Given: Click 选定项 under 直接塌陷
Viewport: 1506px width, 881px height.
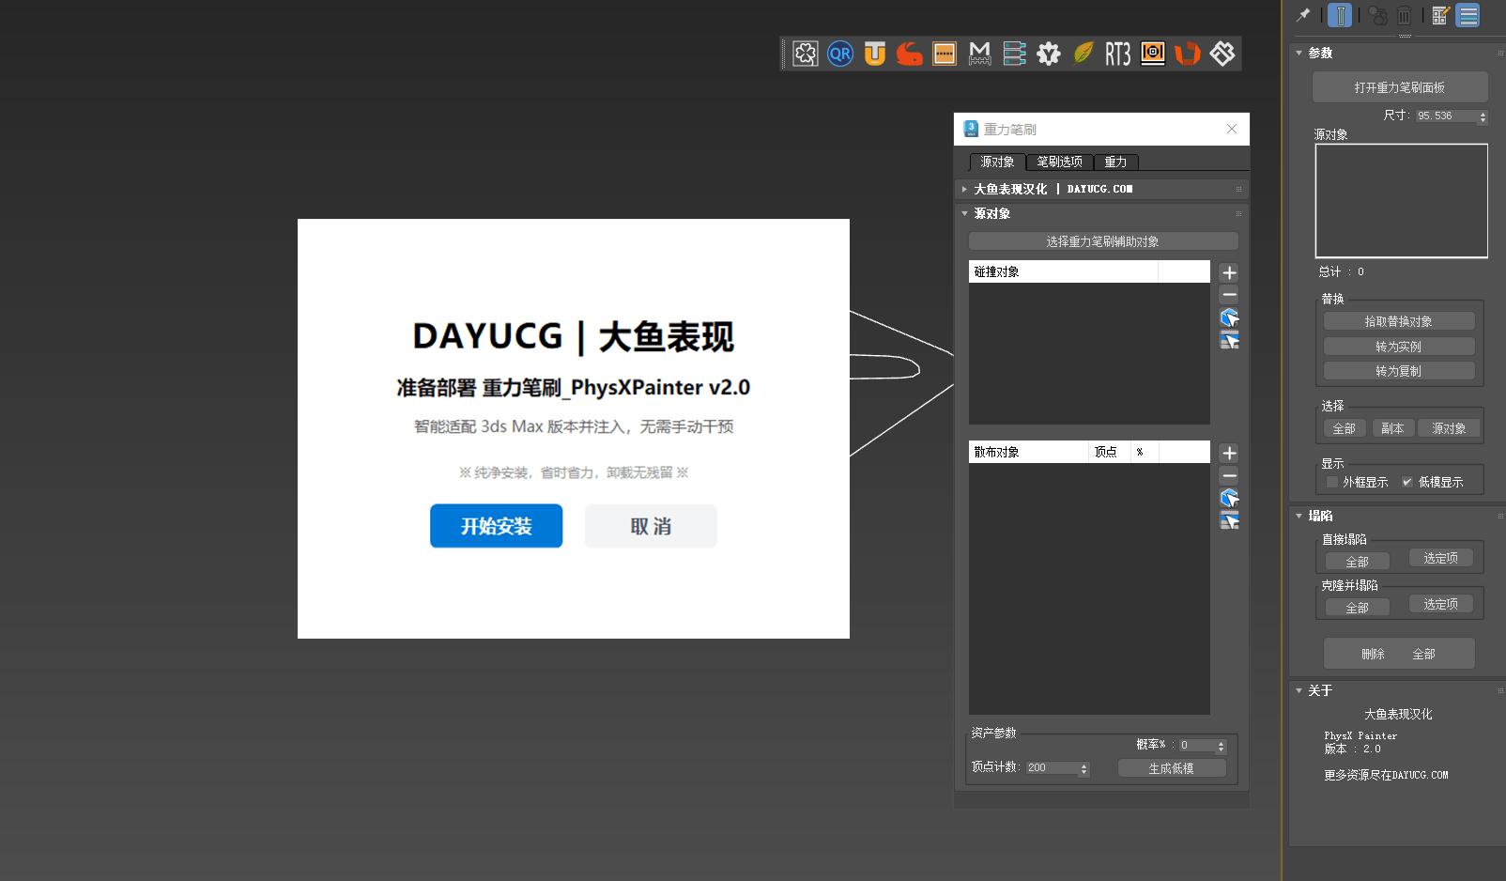Looking at the screenshot, I should click(x=1441, y=558).
